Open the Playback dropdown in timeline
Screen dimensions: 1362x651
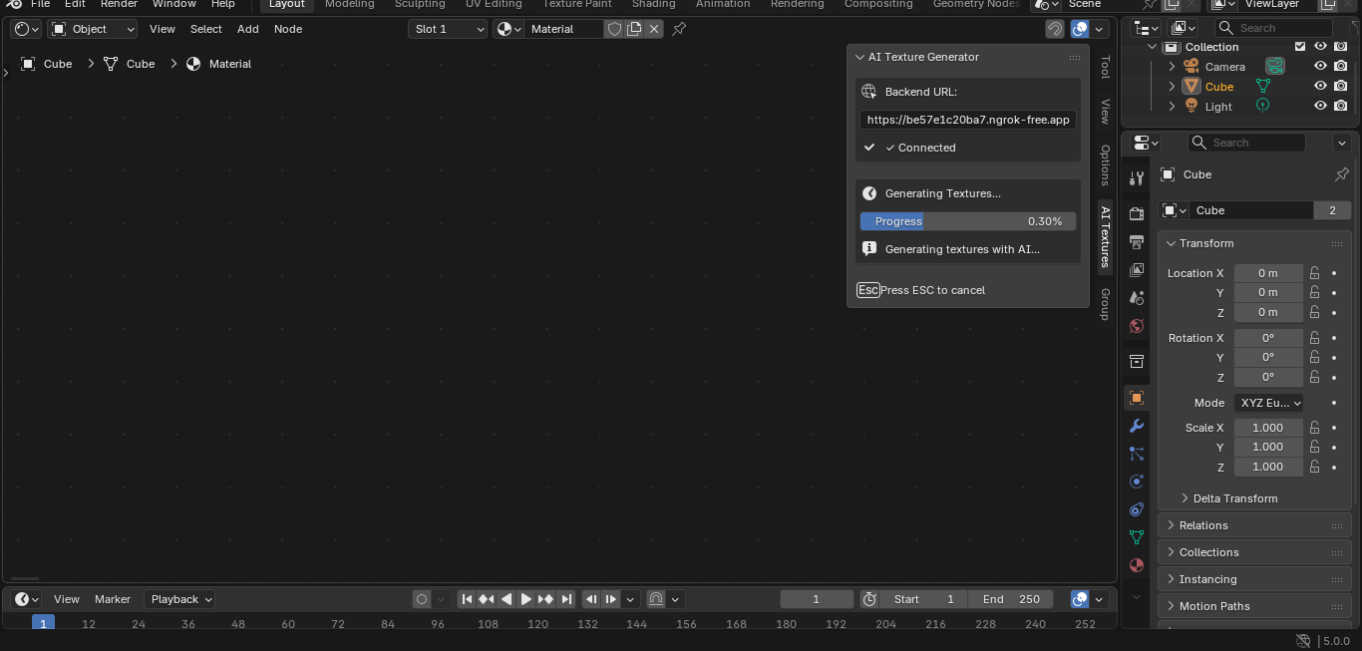pos(180,599)
